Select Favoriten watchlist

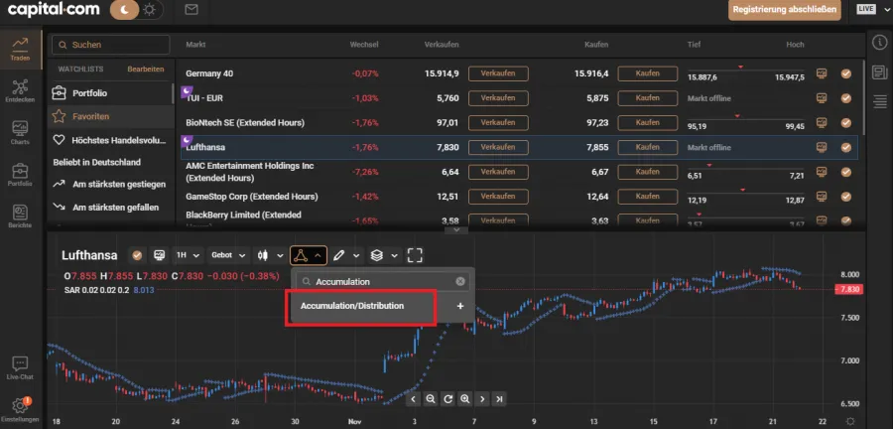110,116
